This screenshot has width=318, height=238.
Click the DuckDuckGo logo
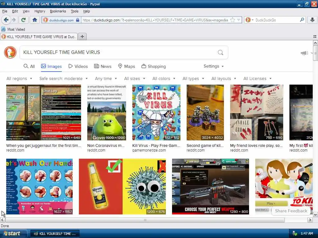[10, 52]
